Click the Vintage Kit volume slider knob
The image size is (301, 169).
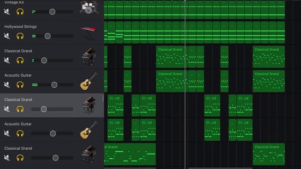[x=52, y=12]
